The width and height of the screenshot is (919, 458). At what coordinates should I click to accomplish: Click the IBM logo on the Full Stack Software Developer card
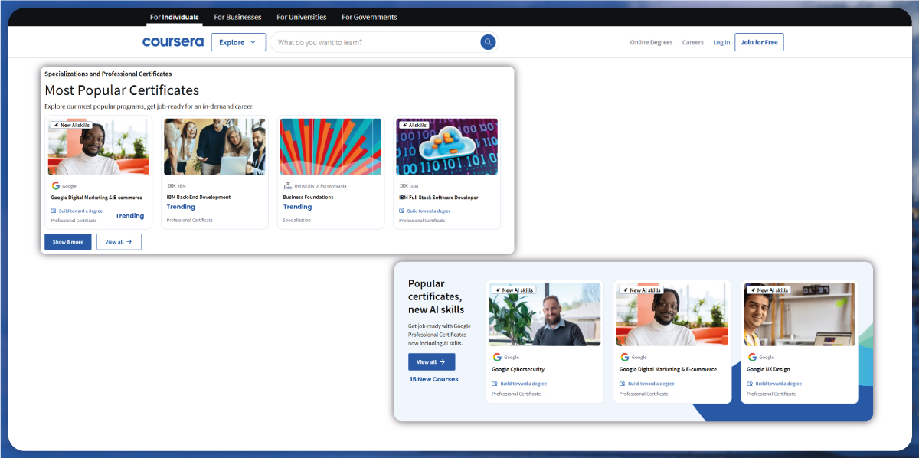point(403,185)
